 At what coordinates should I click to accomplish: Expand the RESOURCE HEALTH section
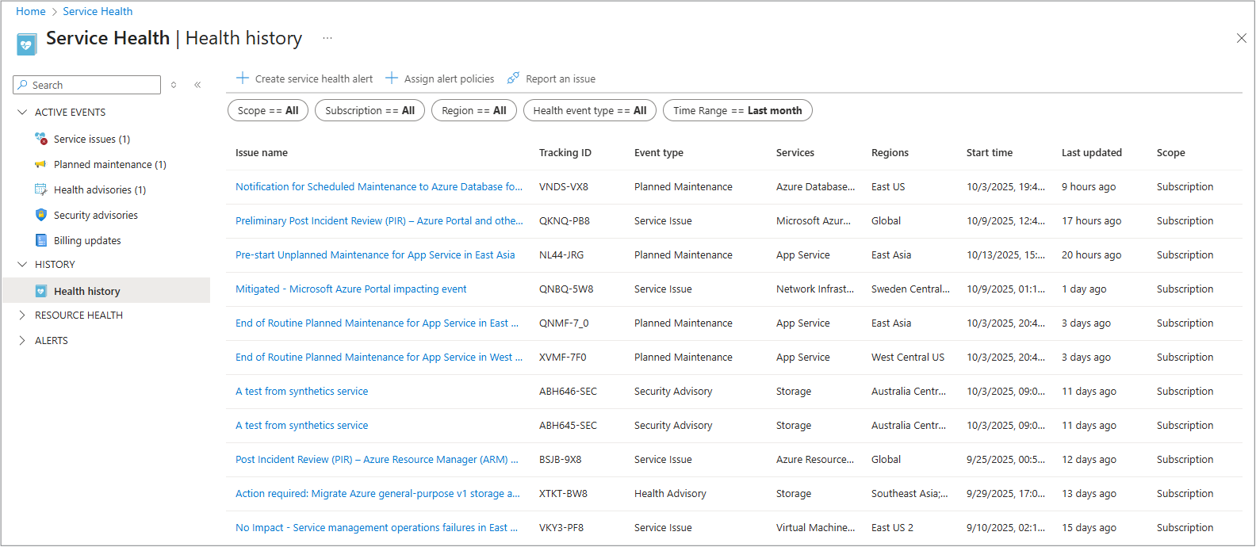22,316
